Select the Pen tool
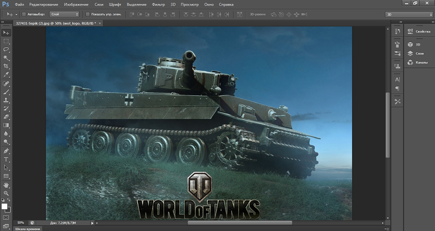Image resolution: width=435 pixels, height=231 pixels. coord(6,151)
